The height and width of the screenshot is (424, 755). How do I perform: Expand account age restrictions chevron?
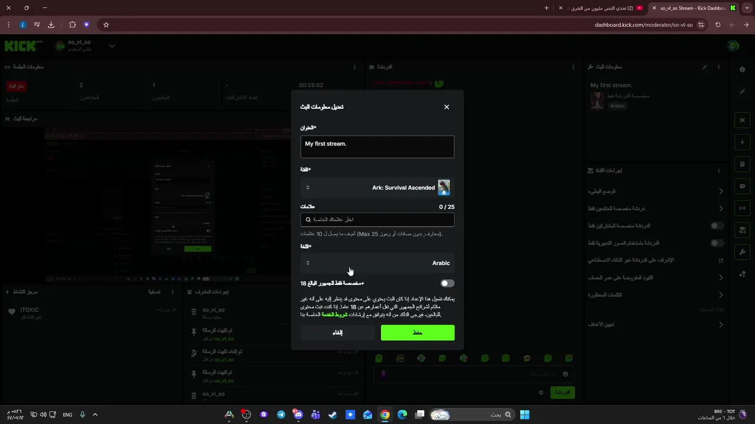tap(721, 277)
